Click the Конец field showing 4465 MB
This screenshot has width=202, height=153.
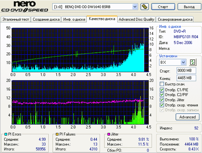pos(184,78)
